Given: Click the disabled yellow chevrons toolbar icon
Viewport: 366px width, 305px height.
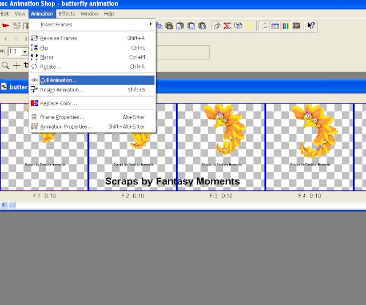Looking at the screenshot, I should click(249, 26).
